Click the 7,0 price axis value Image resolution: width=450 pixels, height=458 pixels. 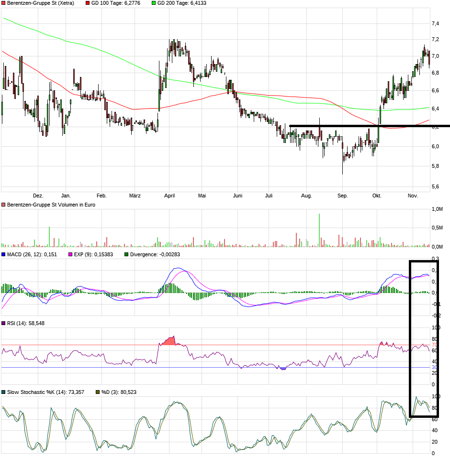(435, 56)
